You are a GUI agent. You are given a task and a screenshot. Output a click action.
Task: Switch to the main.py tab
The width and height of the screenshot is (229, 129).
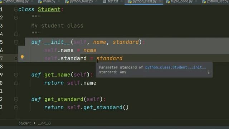tap(49, 1)
